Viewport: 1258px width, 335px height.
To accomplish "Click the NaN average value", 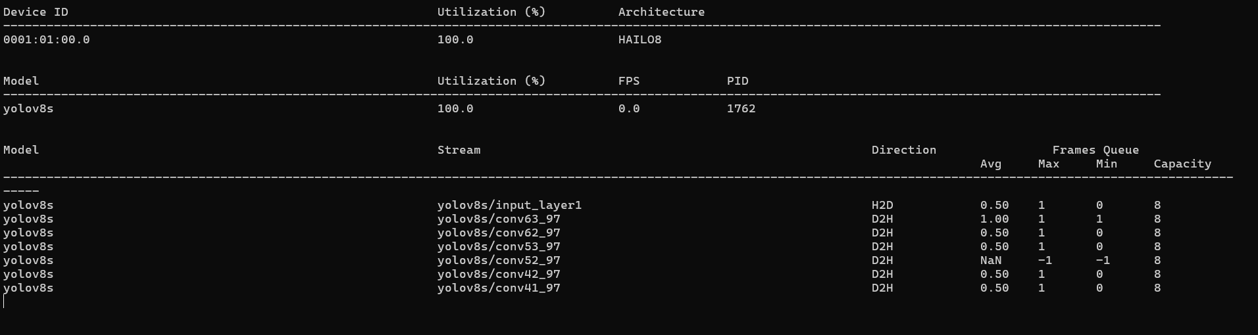I will pyautogui.click(x=990, y=260).
